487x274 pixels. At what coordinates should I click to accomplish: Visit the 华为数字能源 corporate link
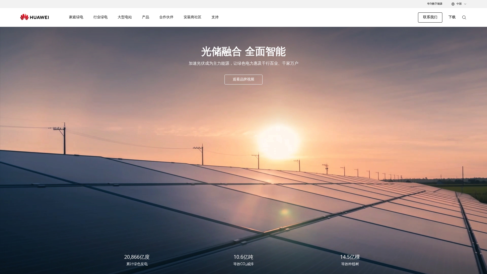(x=434, y=4)
